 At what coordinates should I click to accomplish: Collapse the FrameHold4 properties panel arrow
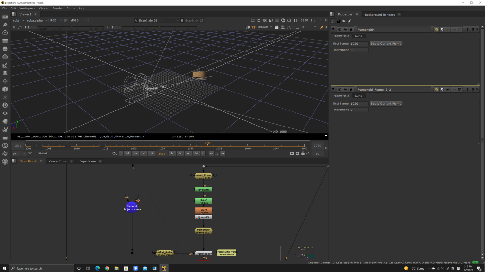tap(333, 29)
